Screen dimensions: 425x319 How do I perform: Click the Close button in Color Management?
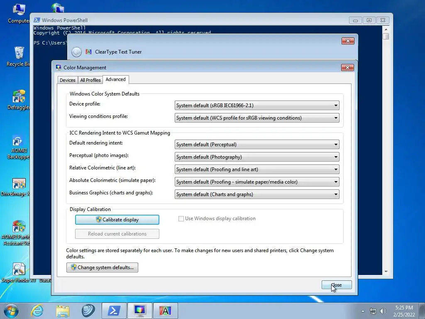(337, 285)
